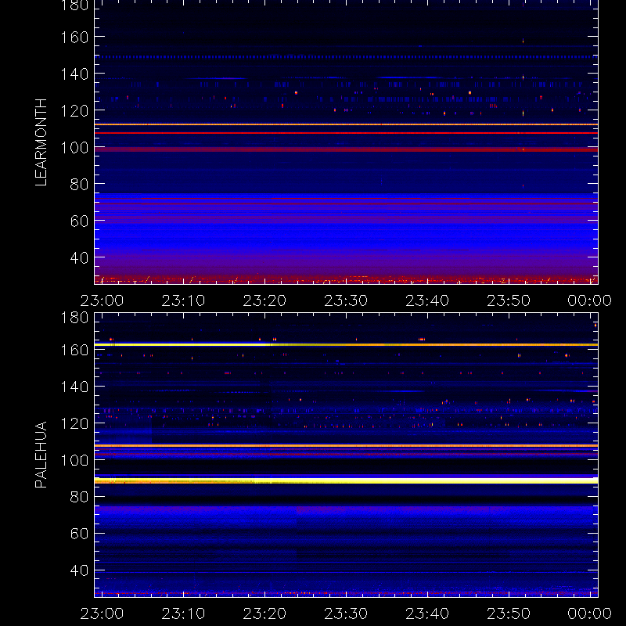The width and height of the screenshot is (626, 626).
Task: Select the 60 tick label on PALEHUA plot
Action: click(x=79, y=534)
